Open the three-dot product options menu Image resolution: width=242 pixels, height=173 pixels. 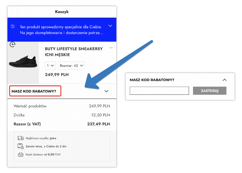point(111,48)
